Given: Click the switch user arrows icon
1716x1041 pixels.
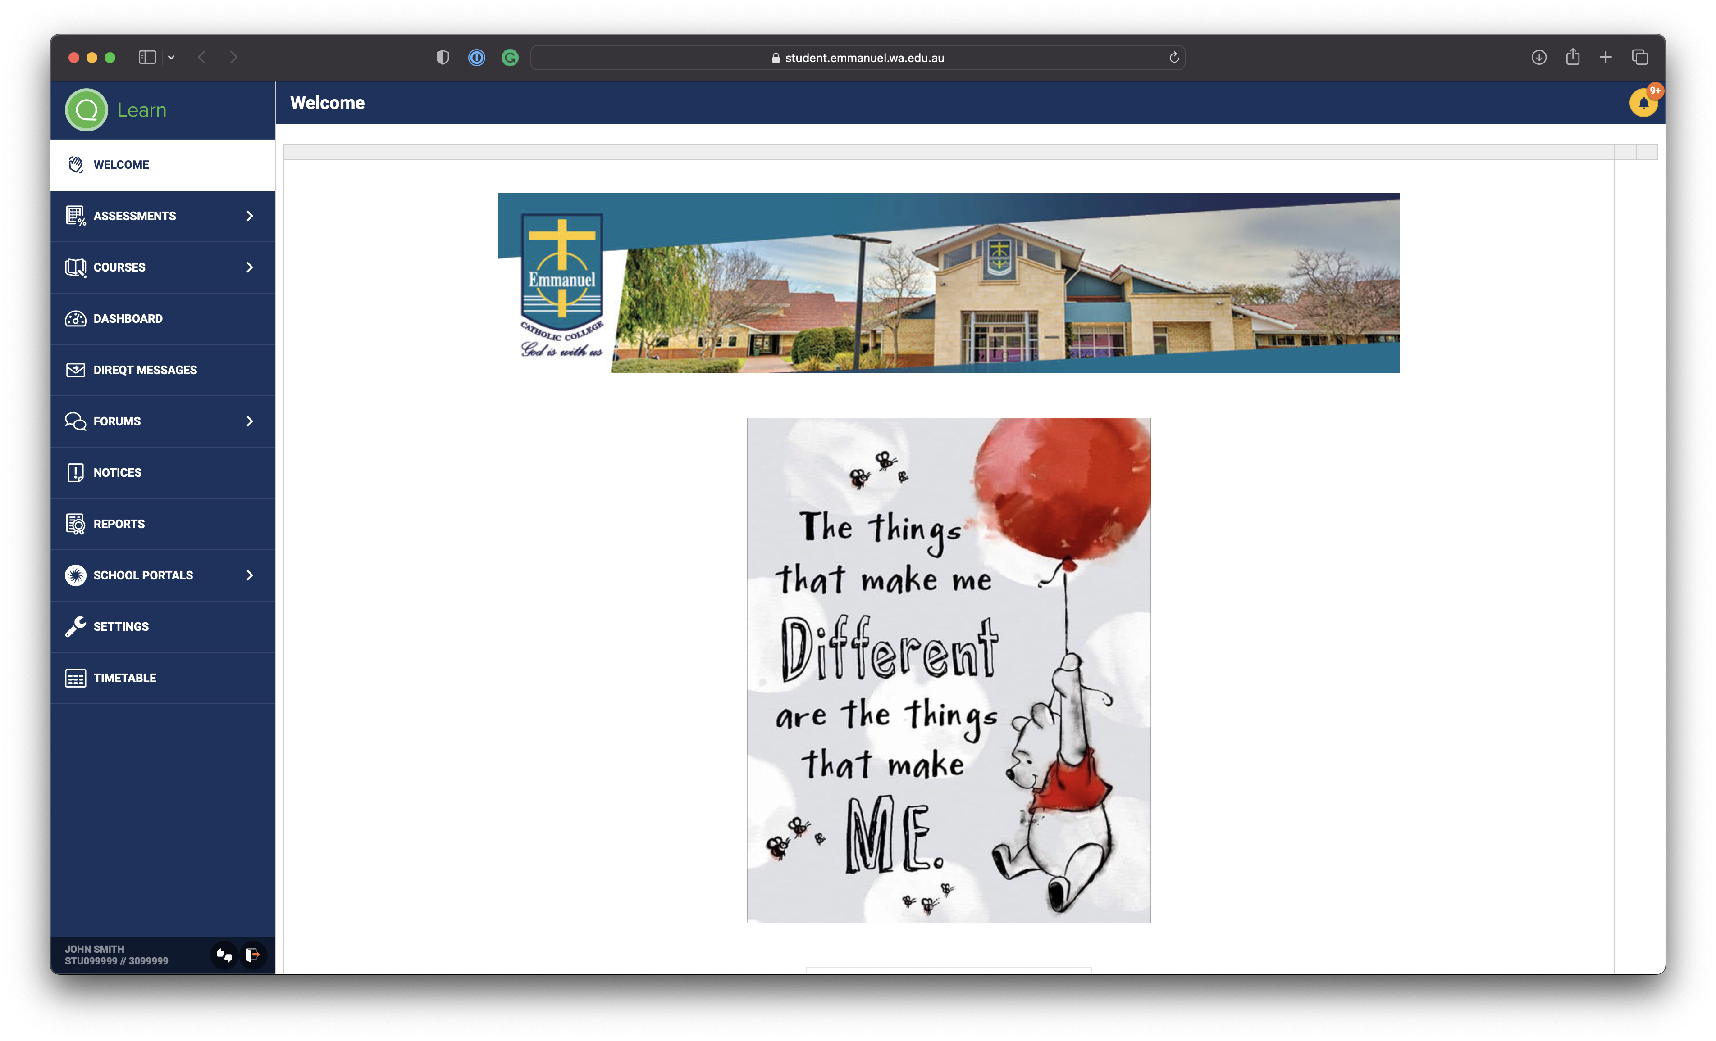Looking at the screenshot, I should (x=224, y=955).
